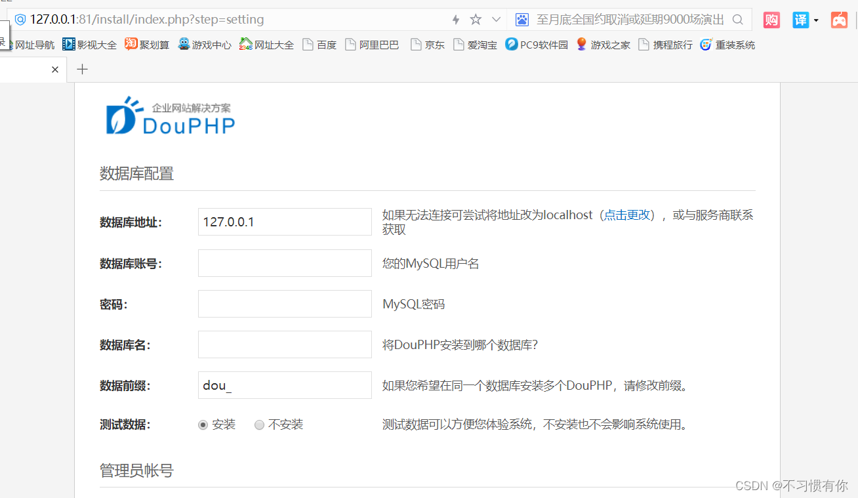Click the 点击更改 link

[x=627, y=215]
